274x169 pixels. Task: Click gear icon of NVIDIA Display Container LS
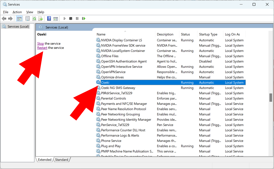98,40
